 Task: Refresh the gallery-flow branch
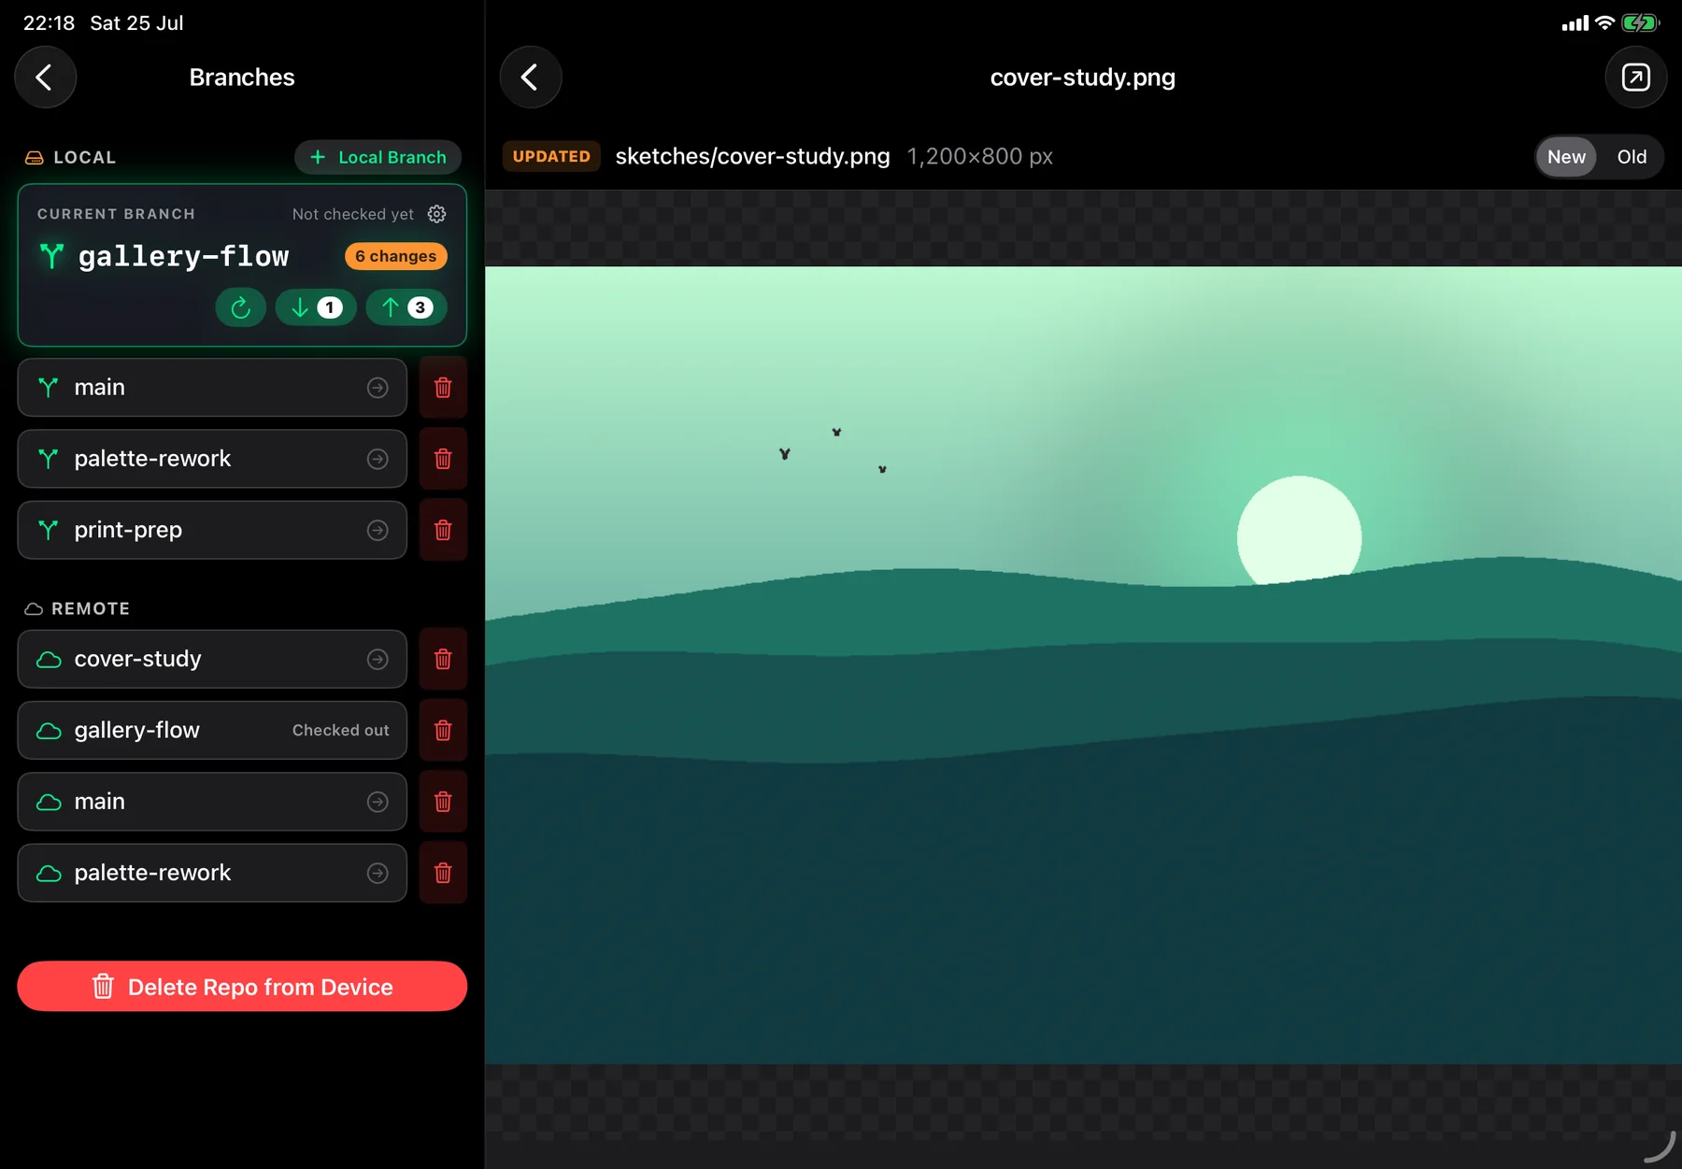tap(240, 307)
